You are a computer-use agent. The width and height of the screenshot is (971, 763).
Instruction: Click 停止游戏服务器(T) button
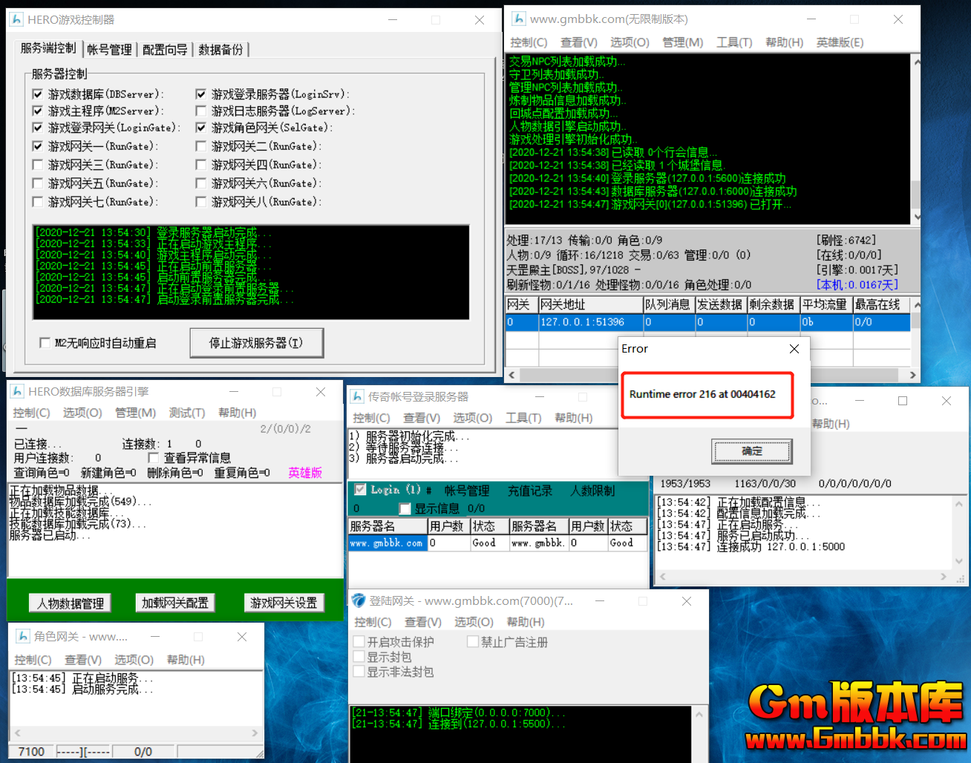click(x=256, y=343)
